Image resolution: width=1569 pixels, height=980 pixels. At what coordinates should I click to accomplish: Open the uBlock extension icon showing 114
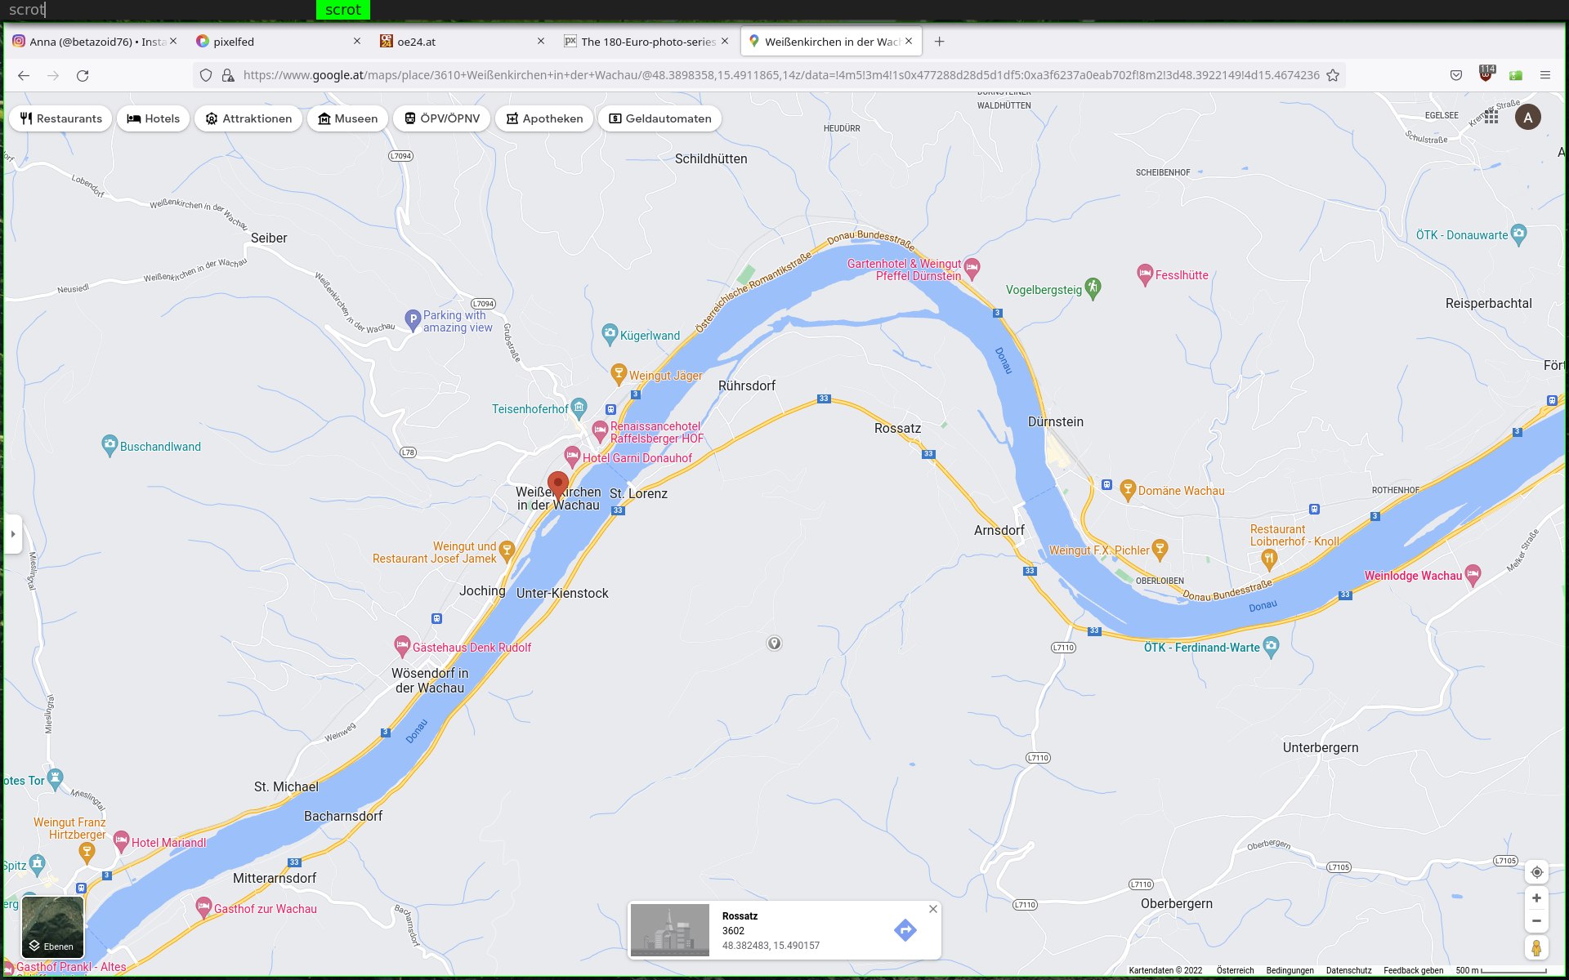1486,74
